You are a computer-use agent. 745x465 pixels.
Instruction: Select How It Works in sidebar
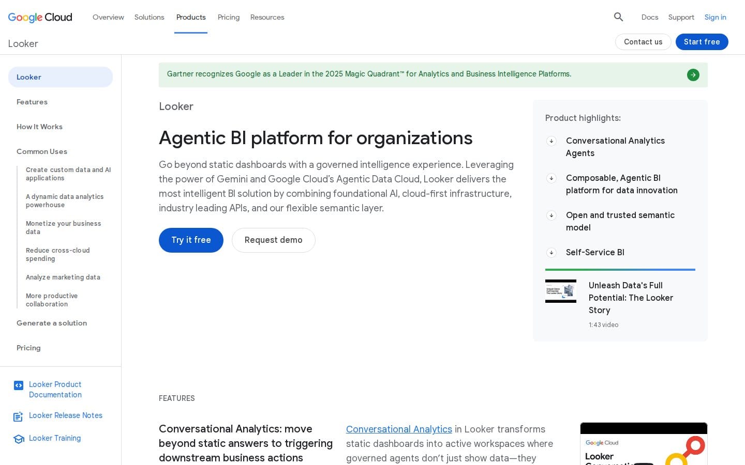click(39, 127)
